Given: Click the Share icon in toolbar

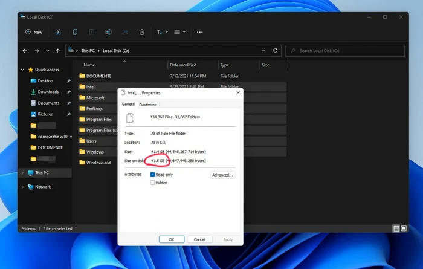Looking at the screenshot, I should [x=125, y=32].
